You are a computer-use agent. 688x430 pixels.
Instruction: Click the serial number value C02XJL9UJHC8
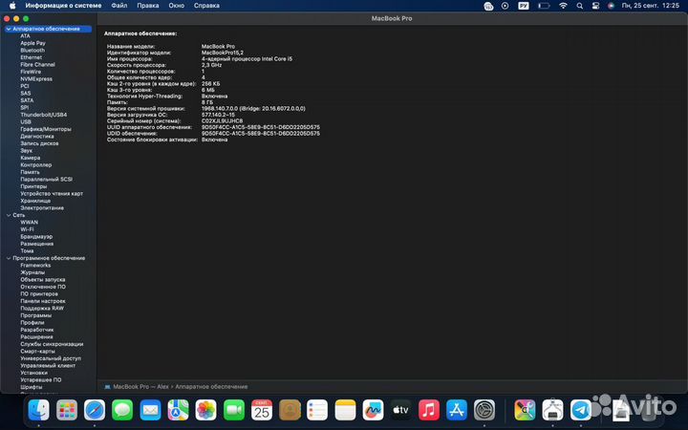point(222,121)
